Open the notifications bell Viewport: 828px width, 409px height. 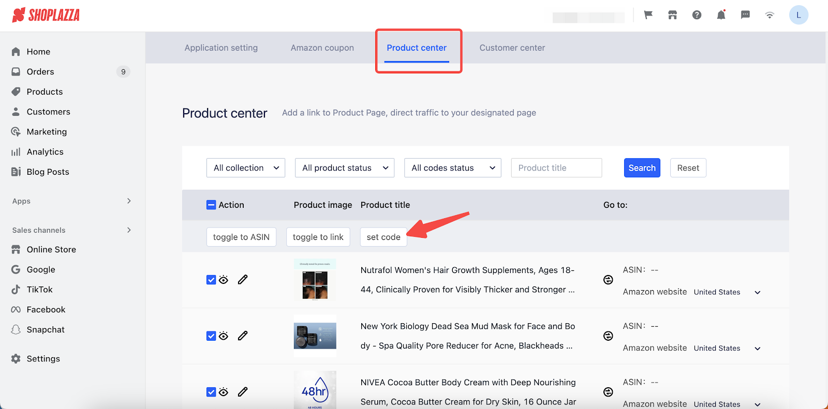coord(721,15)
